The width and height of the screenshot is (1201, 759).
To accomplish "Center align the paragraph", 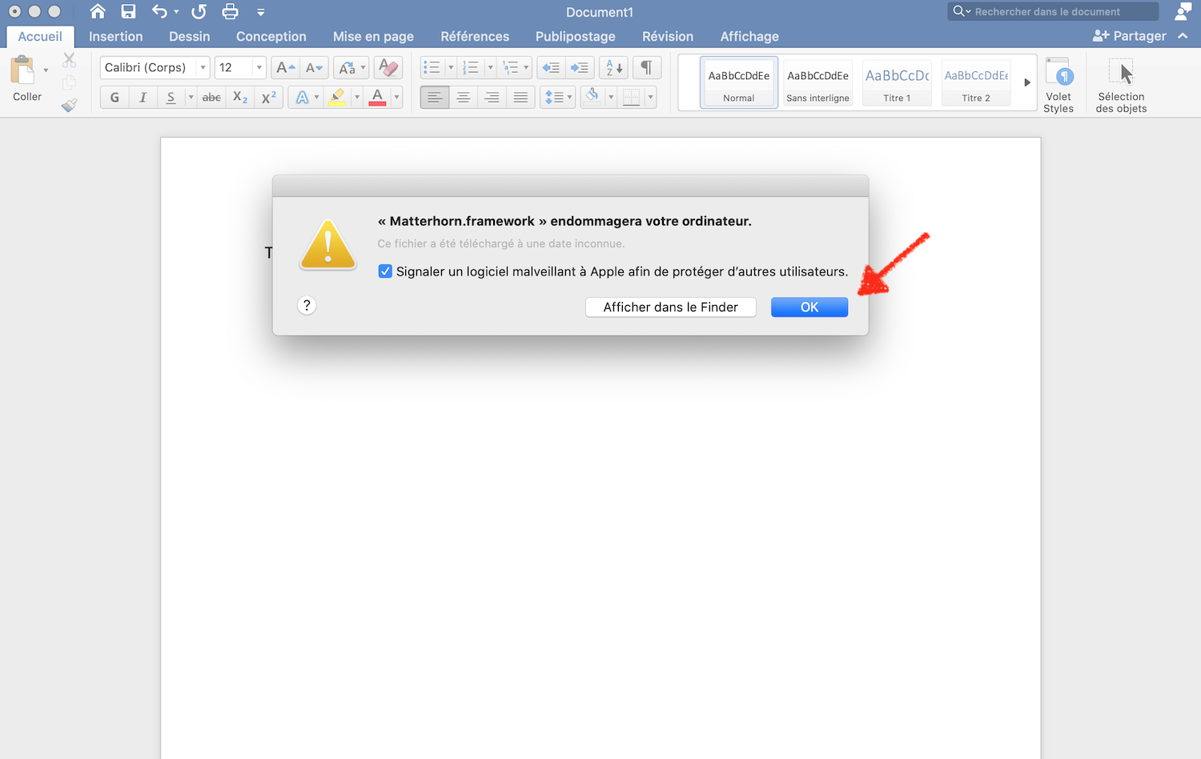I will point(463,98).
